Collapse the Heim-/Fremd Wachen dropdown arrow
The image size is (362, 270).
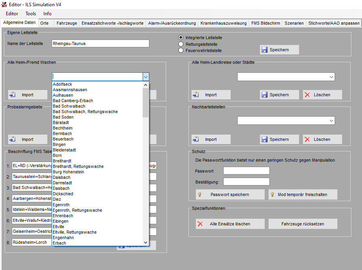tap(145, 77)
